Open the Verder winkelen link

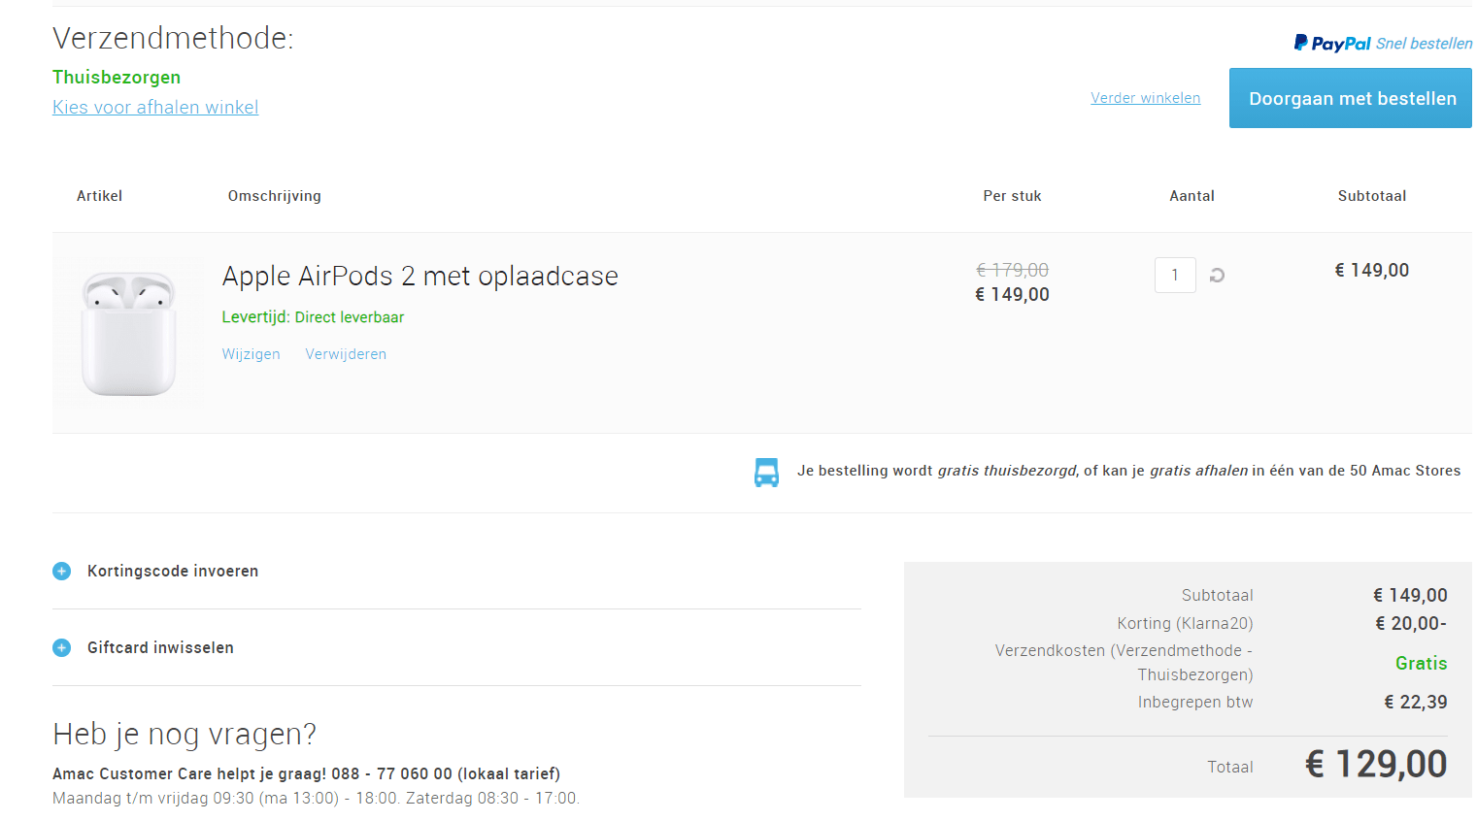1146,98
